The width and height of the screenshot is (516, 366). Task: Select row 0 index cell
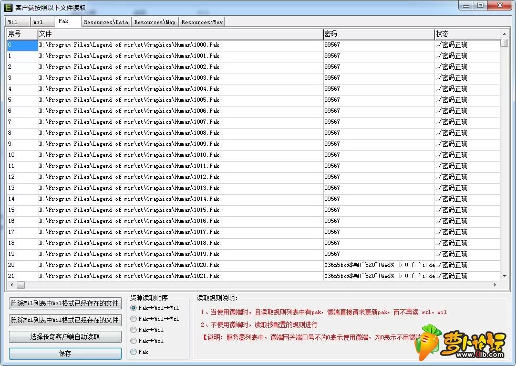click(23, 45)
